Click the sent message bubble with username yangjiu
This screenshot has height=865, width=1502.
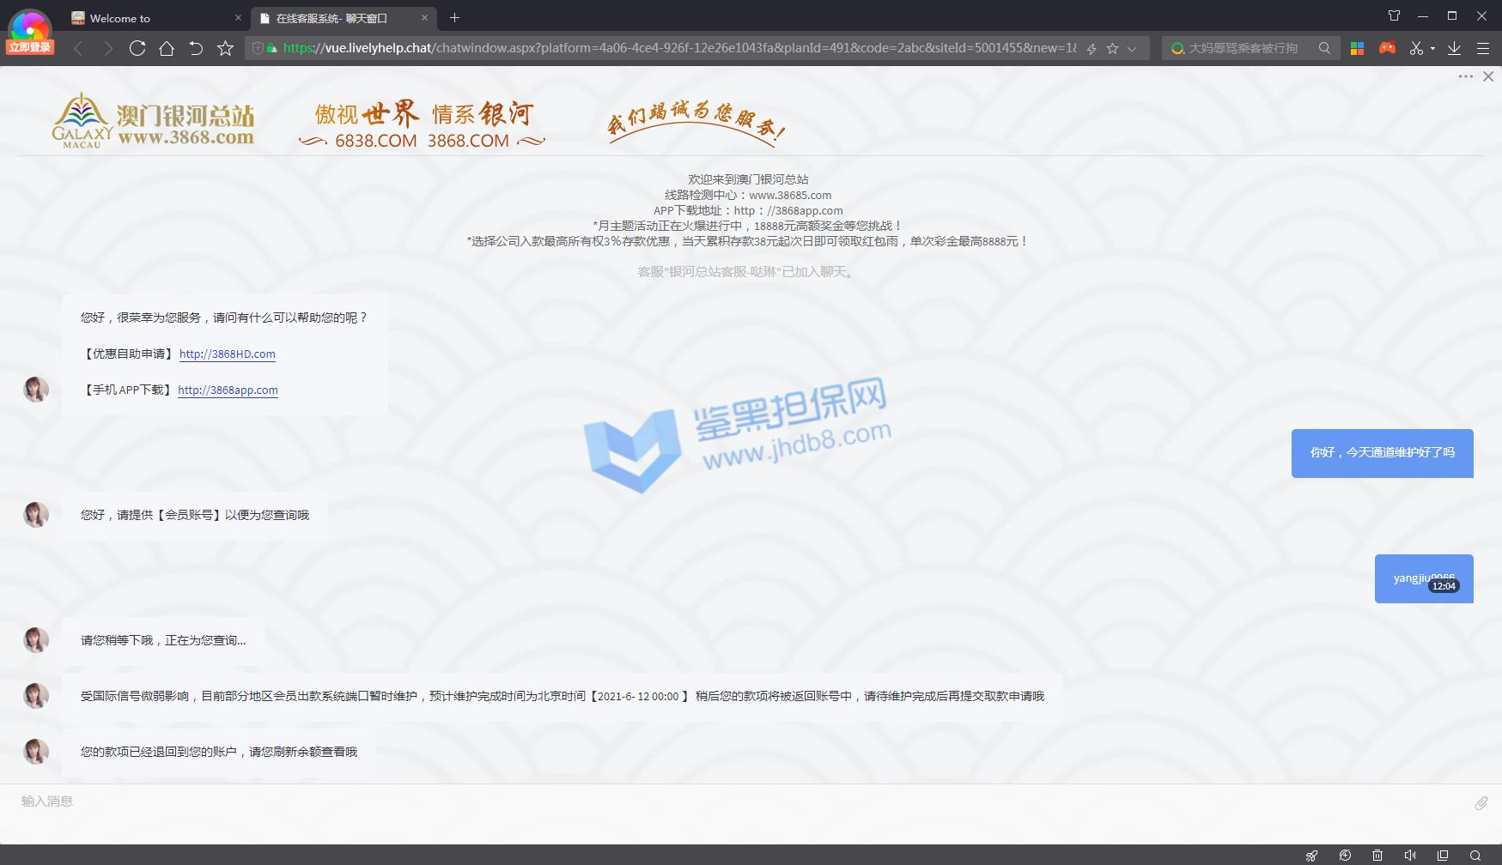[1424, 578]
